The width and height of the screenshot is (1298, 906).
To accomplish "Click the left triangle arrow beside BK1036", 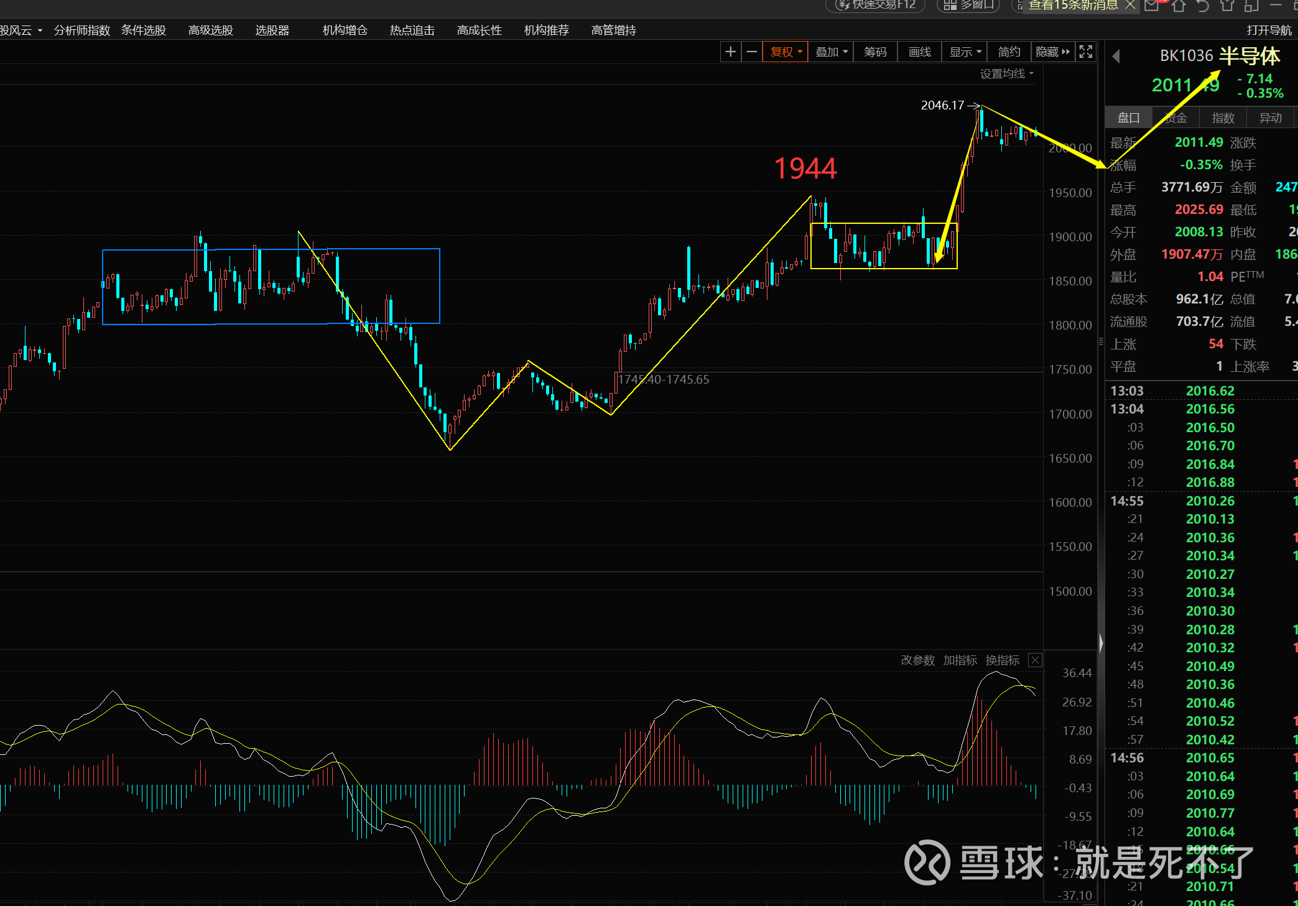I will point(1116,57).
